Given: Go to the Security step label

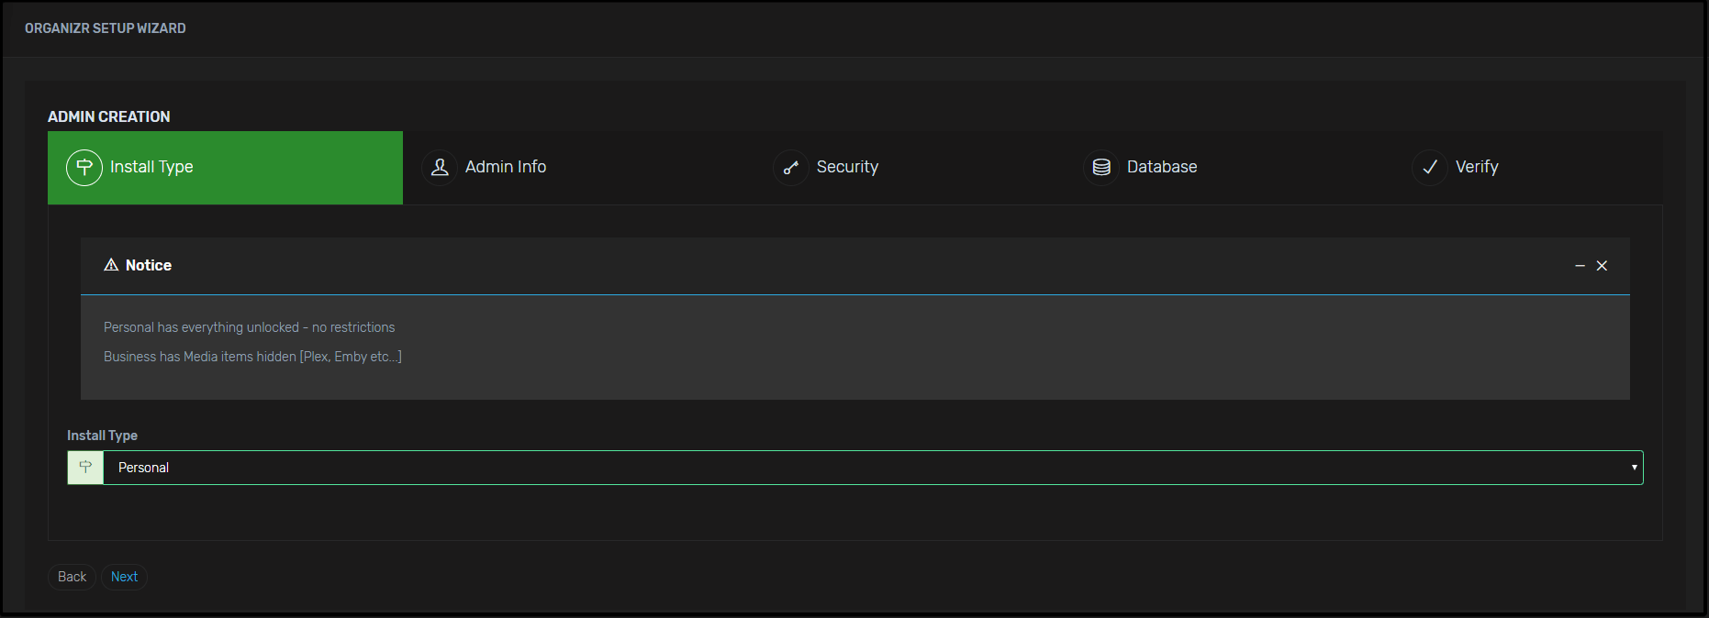Looking at the screenshot, I should (x=847, y=167).
